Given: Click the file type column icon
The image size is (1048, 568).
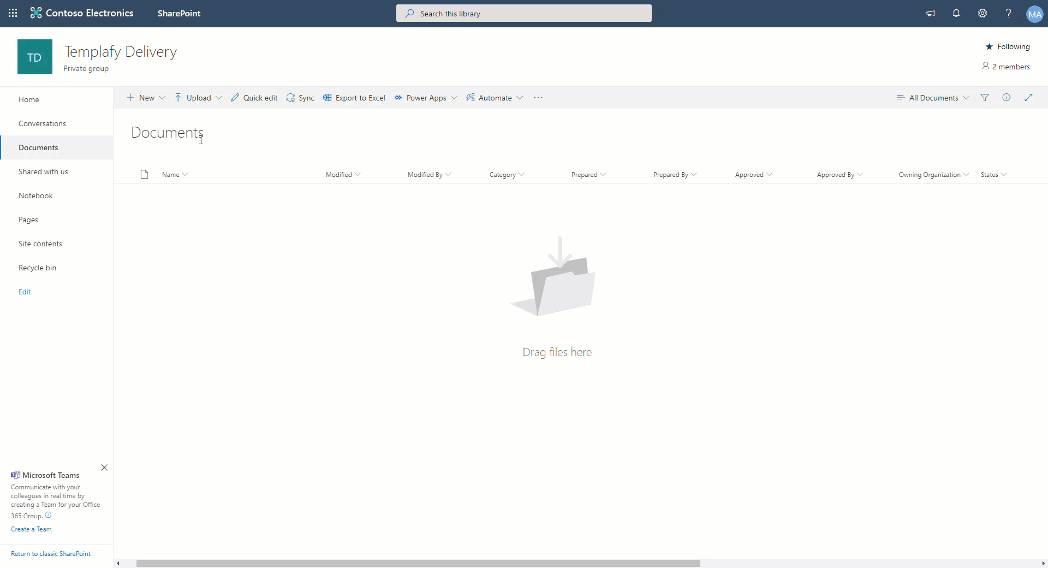Looking at the screenshot, I should (x=144, y=175).
